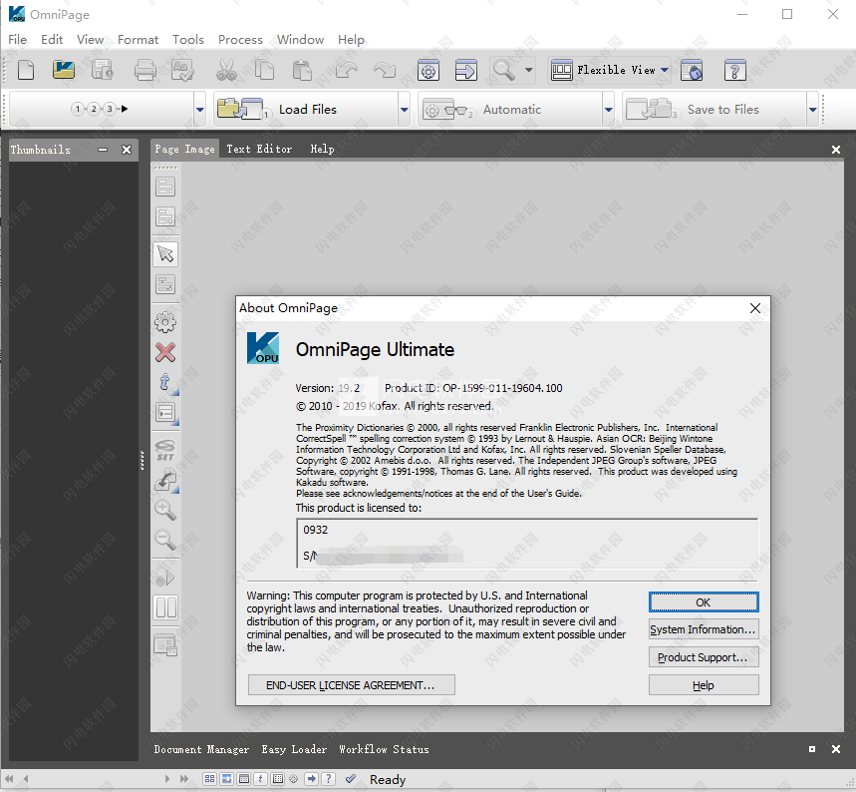Click OK in About OmniPage dialog

point(704,602)
